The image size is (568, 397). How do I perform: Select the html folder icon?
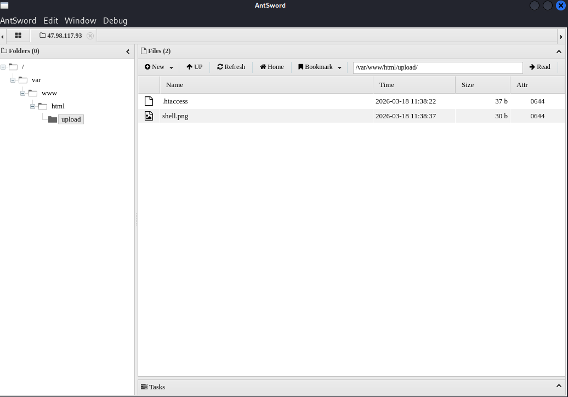click(x=43, y=106)
